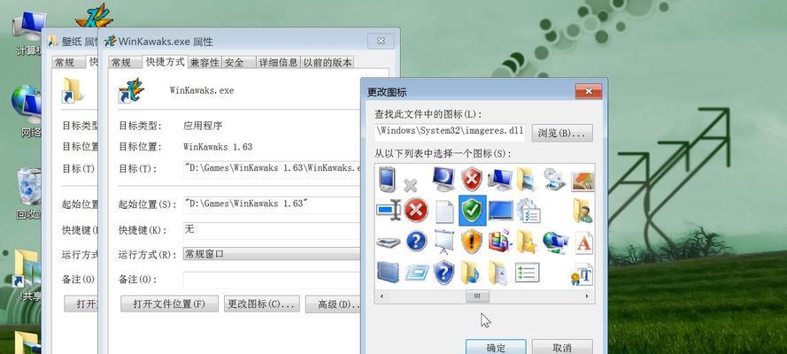Viewport: 787px width, 354px height.
Task: Select the light blue run window icon
Action: pos(417,273)
